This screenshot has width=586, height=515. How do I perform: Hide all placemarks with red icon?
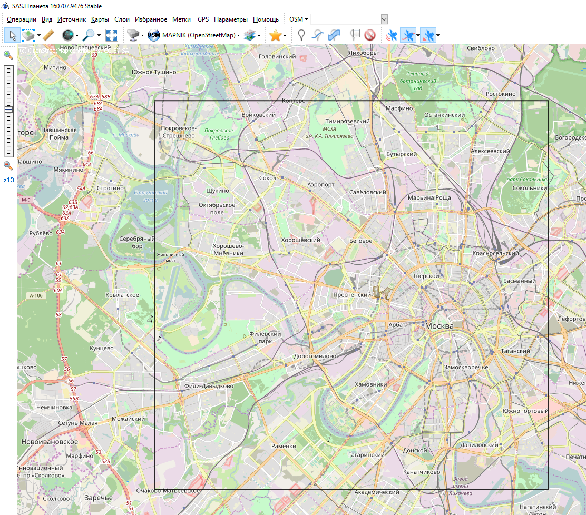[x=369, y=35]
